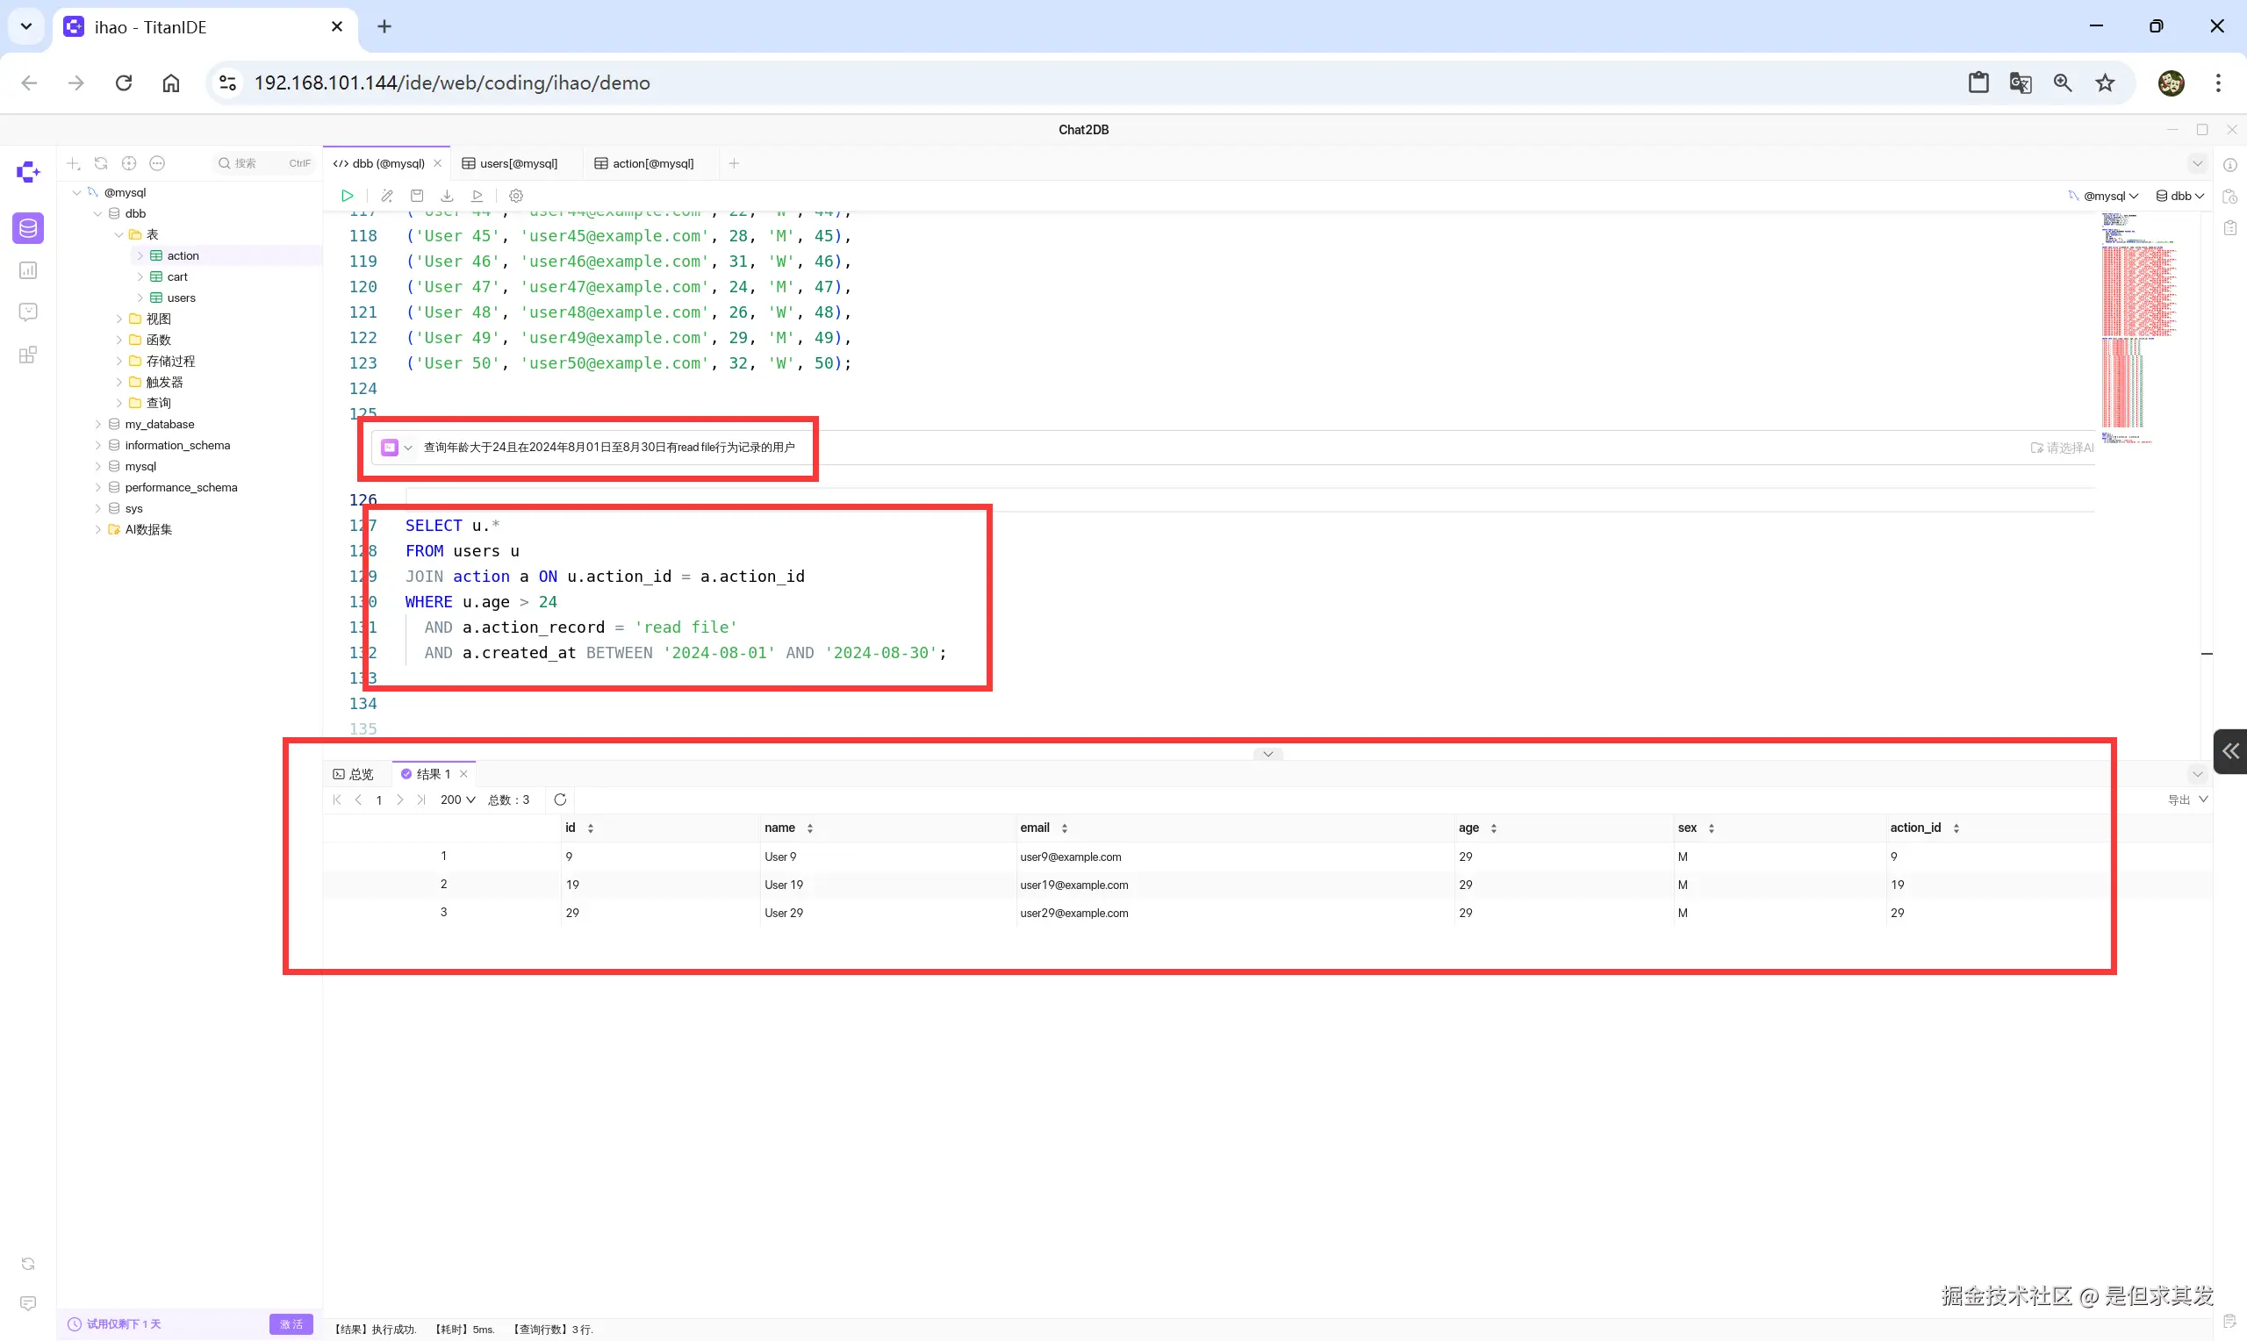
Task: Sort results by email column
Action: coord(1065,828)
